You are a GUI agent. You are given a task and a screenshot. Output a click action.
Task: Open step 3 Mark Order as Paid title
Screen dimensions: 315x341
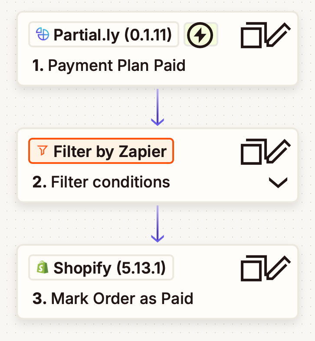(113, 299)
